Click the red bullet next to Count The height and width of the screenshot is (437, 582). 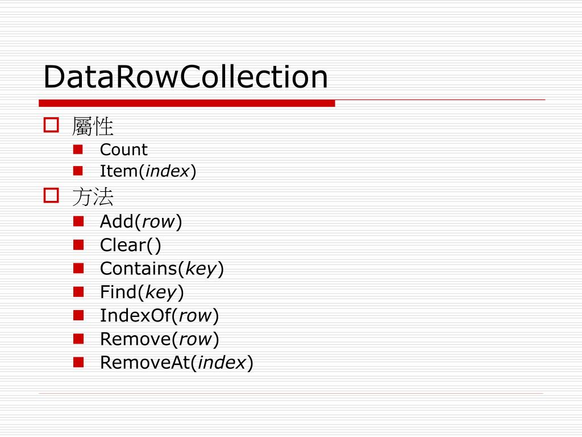tap(78, 150)
